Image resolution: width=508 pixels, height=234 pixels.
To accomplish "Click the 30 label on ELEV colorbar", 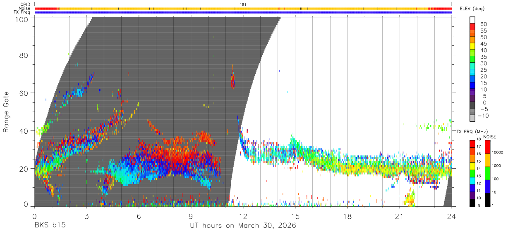I will 483,64.
